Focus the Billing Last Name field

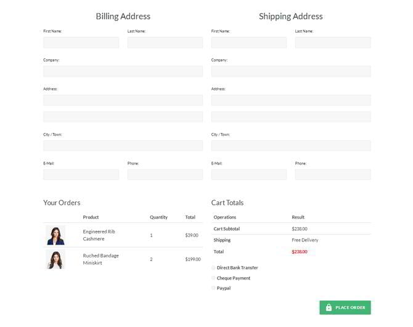pos(165,42)
